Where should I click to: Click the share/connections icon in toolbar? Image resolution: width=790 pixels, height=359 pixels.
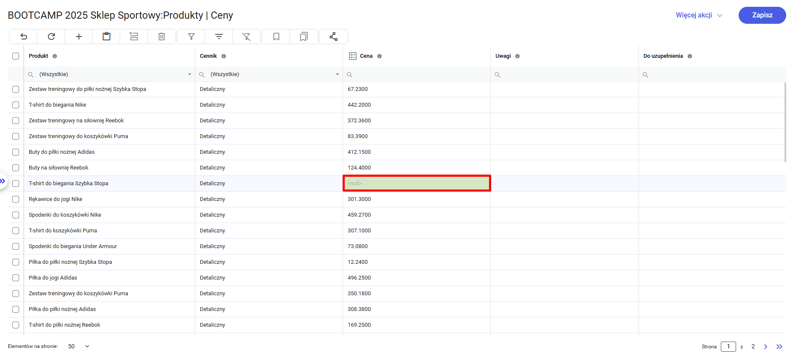click(x=334, y=37)
